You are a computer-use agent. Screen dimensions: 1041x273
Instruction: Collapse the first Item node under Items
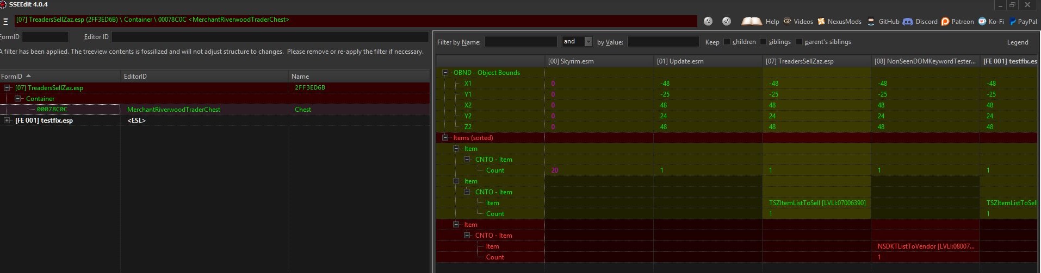click(456, 148)
